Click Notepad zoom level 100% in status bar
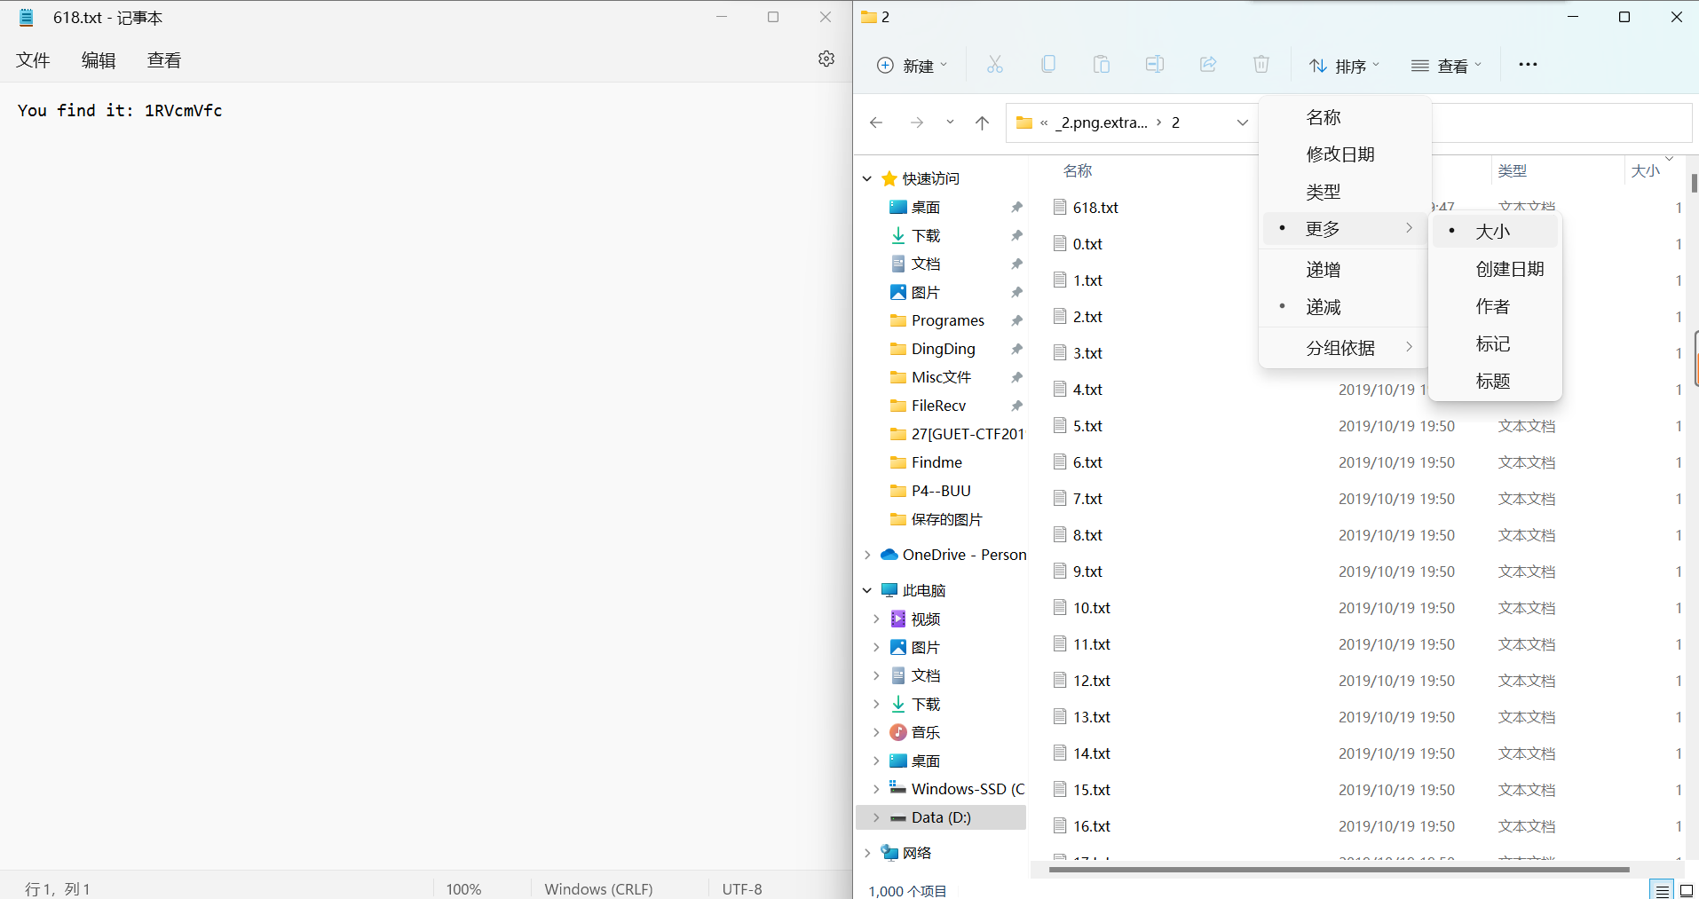Screen dimensions: 1699x899 [x=463, y=888]
